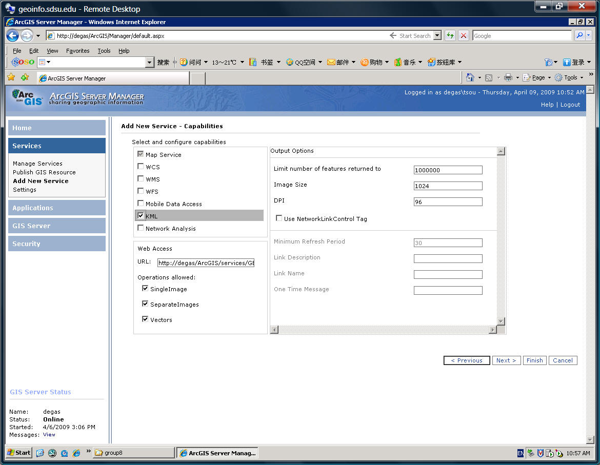Screen dimensions: 600x465
Task: Open the 音乐 music toolbar shortcut
Action: click(x=405, y=62)
